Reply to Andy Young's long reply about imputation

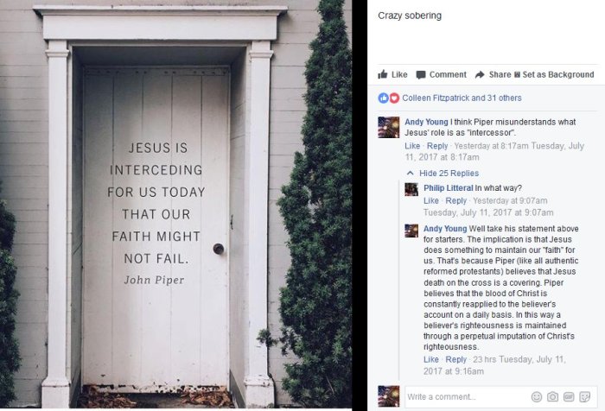(x=455, y=359)
